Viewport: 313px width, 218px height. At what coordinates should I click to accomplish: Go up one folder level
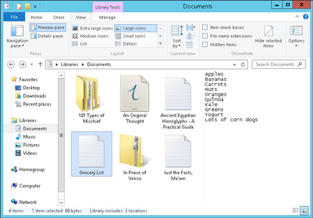click(40, 65)
